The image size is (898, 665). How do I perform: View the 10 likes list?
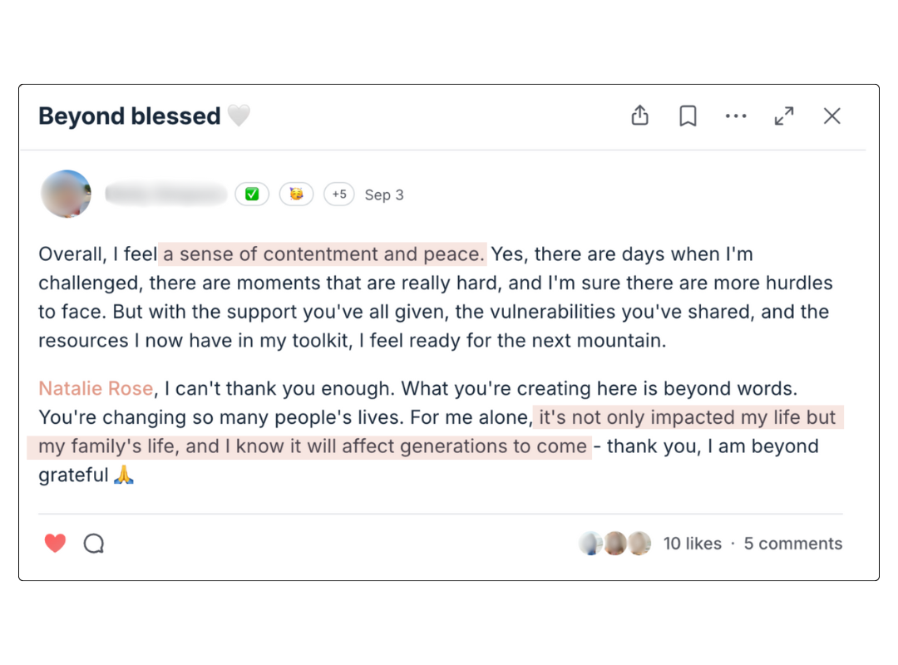(692, 544)
